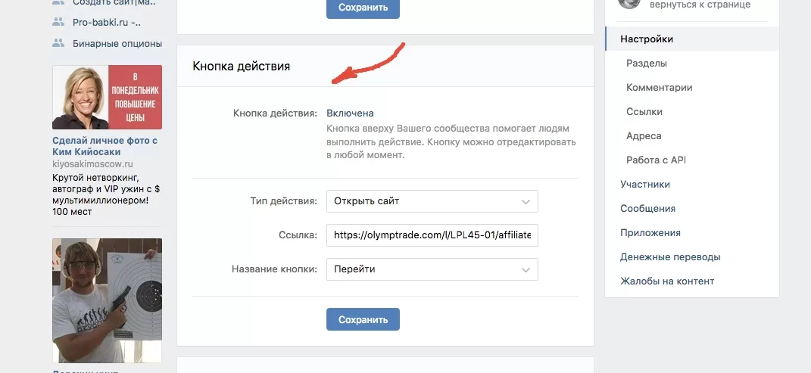This screenshot has width=811, height=373.
Task: Click the вернуться к странице link
Action: [x=694, y=5]
